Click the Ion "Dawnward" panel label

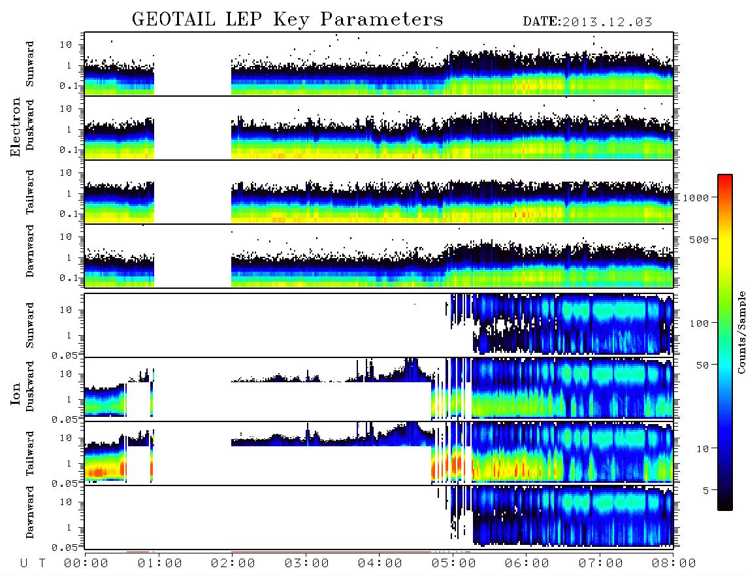point(30,512)
